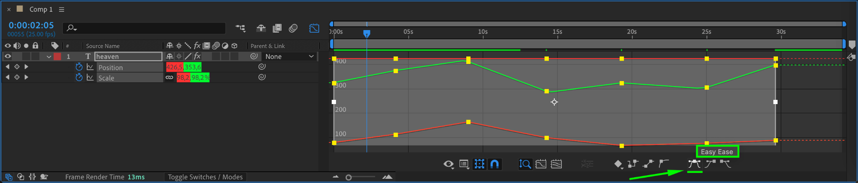The width and height of the screenshot is (858, 183).
Task: Add a keyframe to Scale
Action: pos(17,77)
